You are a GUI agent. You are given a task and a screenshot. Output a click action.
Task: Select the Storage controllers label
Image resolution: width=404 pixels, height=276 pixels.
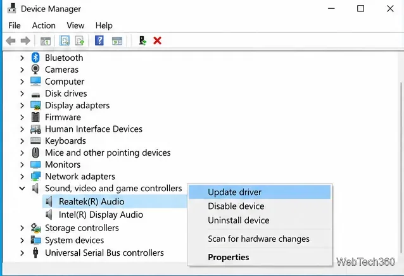82,228
